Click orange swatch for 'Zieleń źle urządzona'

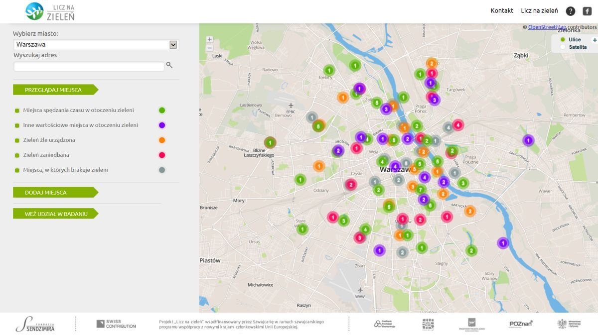pos(162,140)
